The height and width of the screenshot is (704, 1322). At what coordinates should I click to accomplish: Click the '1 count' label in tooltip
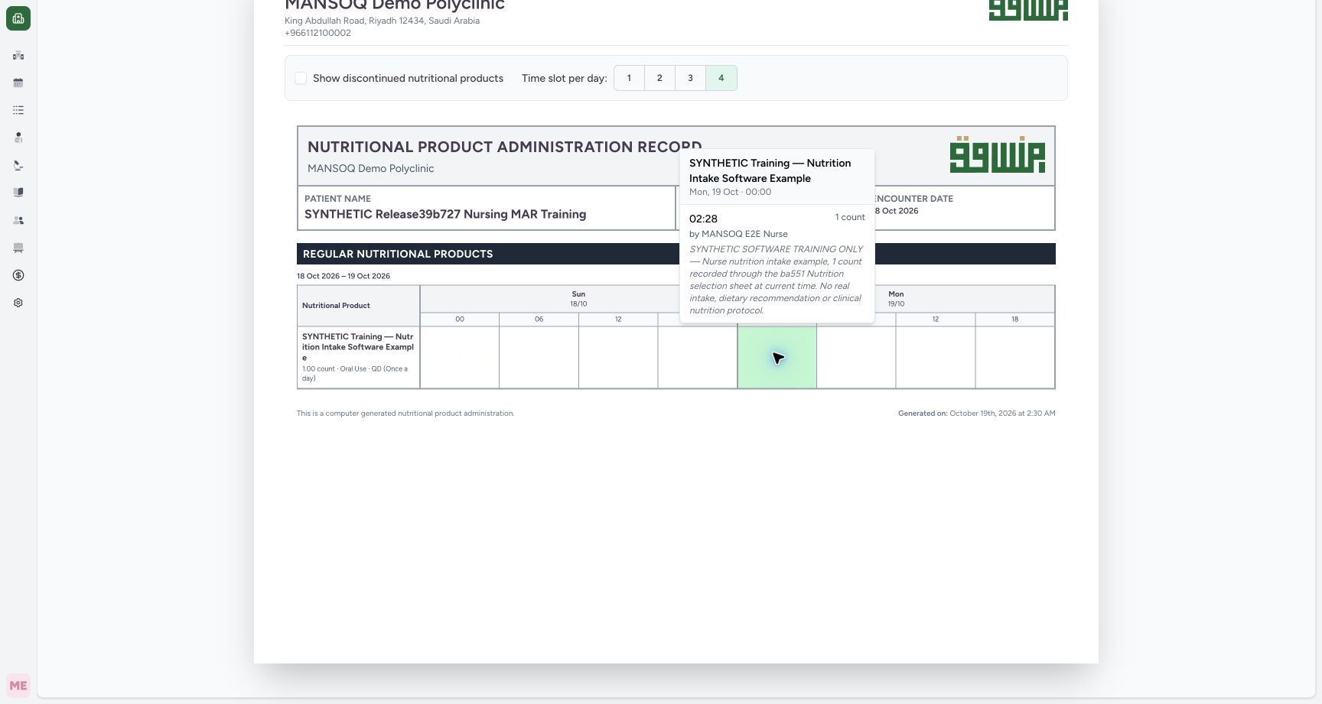tap(850, 217)
